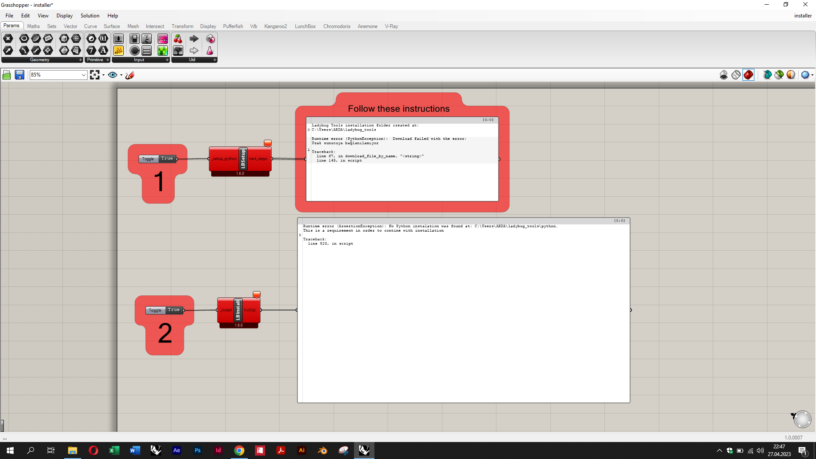
Task: Pick the green Colour Swatch input icon
Action: click(163, 51)
